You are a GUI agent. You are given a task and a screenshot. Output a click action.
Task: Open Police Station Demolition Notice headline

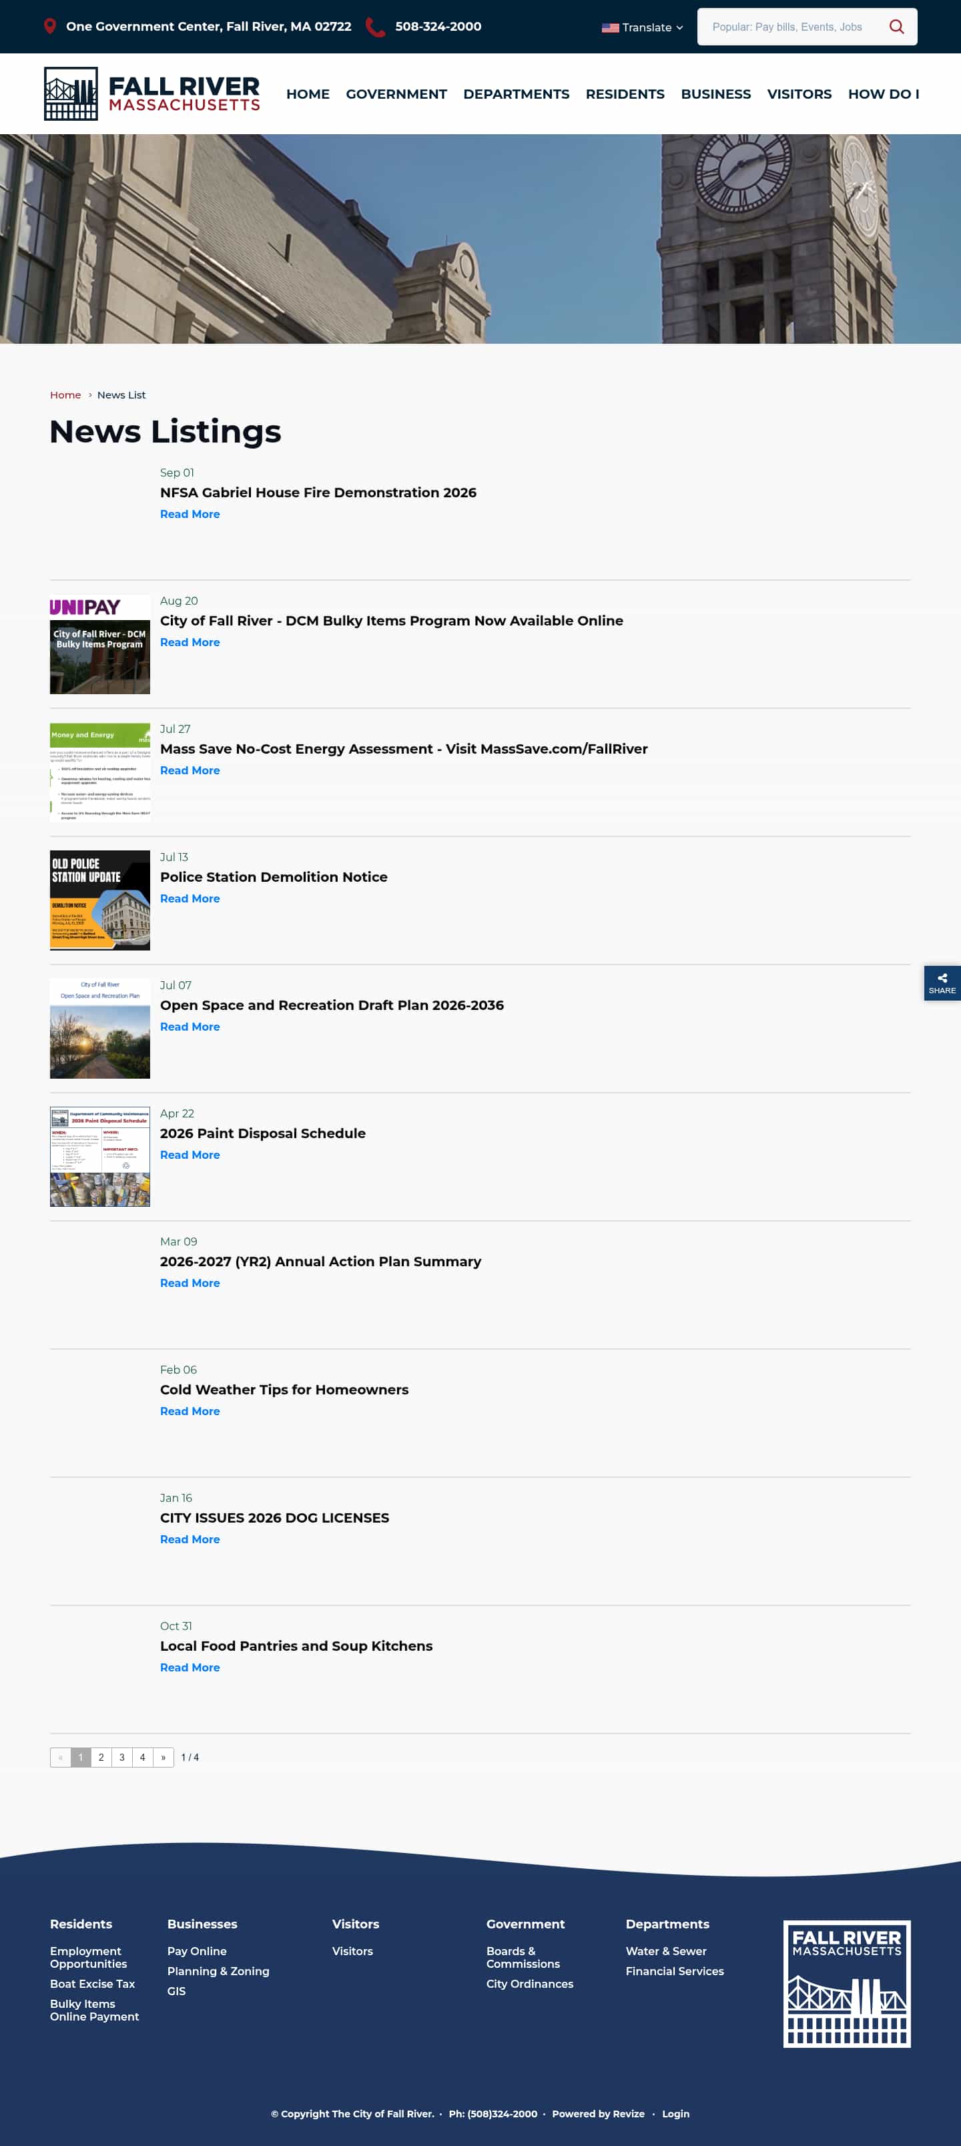pyautogui.click(x=274, y=877)
